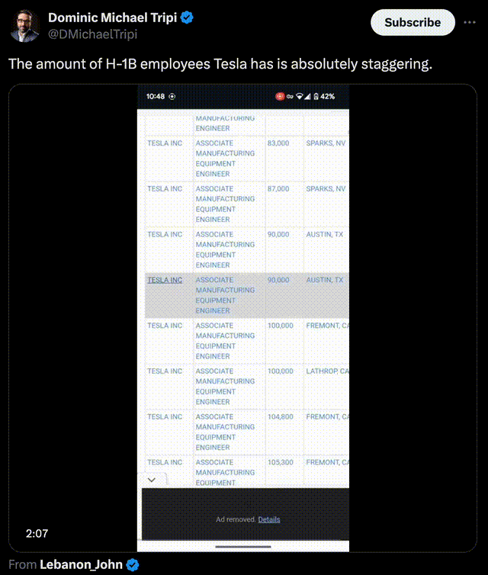This screenshot has height=575, width=488.
Task: Click the Wi-Fi signal icon in status bar
Action: click(x=300, y=97)
